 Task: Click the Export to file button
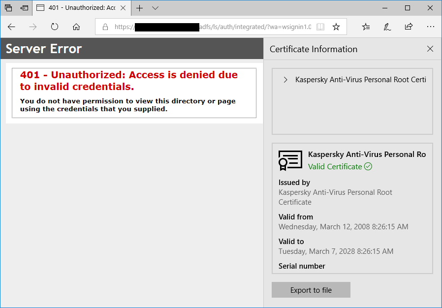311,290
